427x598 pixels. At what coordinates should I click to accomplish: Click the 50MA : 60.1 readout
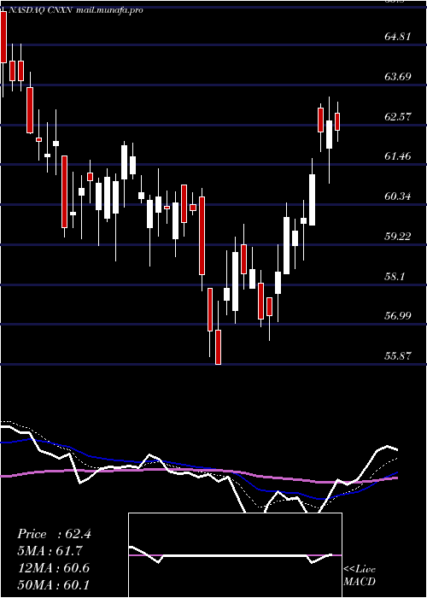pos(54,584)
